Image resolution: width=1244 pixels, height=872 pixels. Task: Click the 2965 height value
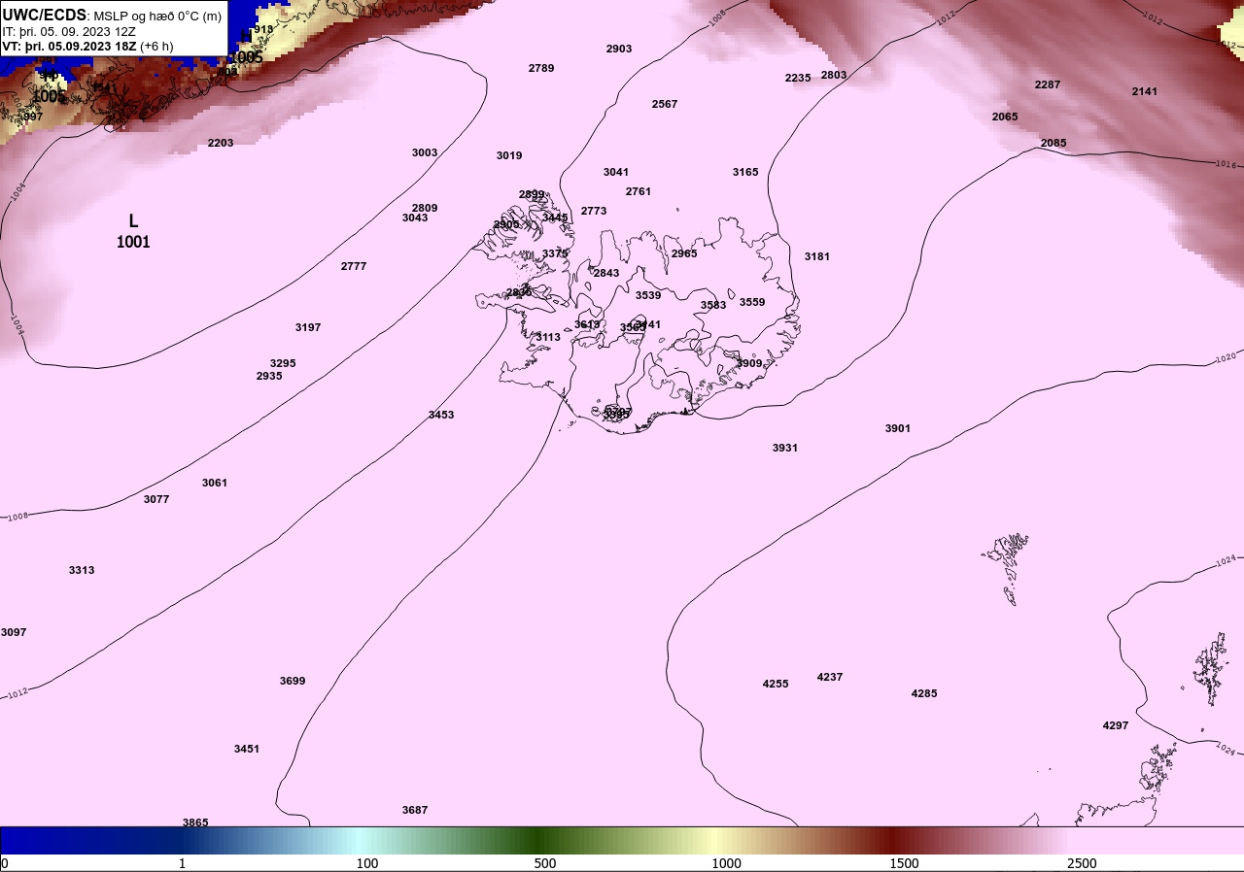[x=684, y=253]
